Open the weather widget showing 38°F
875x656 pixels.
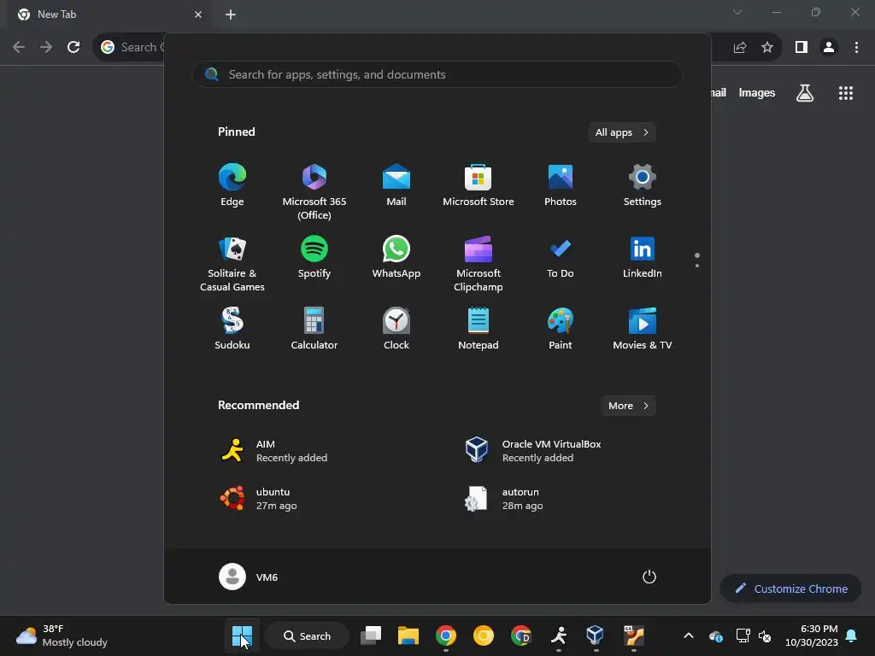click(62, 635)
